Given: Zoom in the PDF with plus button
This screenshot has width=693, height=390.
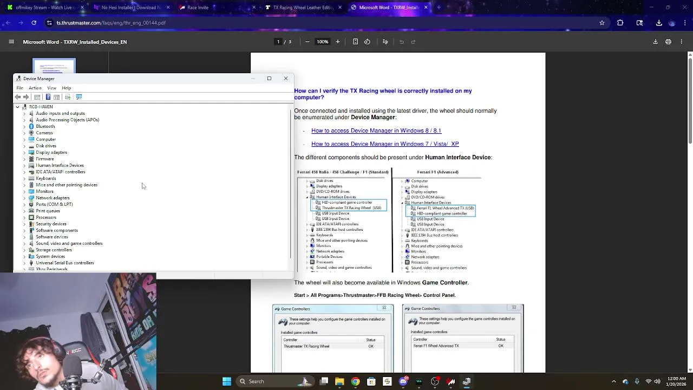Looking at the screenshot, I should (x=338, y=42).
